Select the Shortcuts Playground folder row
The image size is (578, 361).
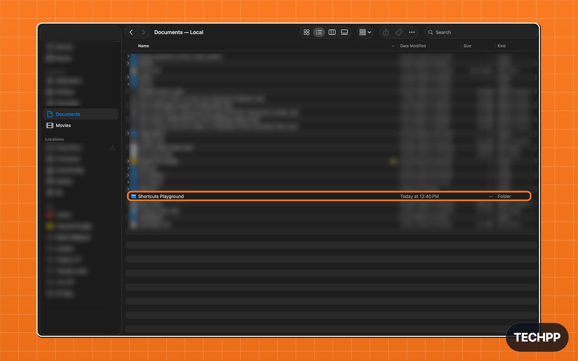tap(329, 196)
